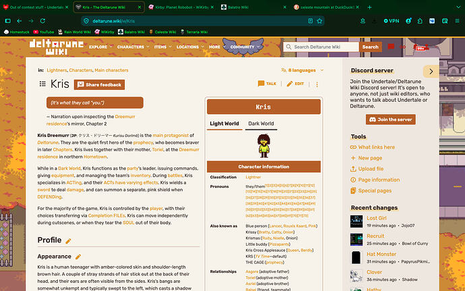The image size is (465, 291).
Task: Open the red talk message icon in wiki header
Action: point(391,47)
